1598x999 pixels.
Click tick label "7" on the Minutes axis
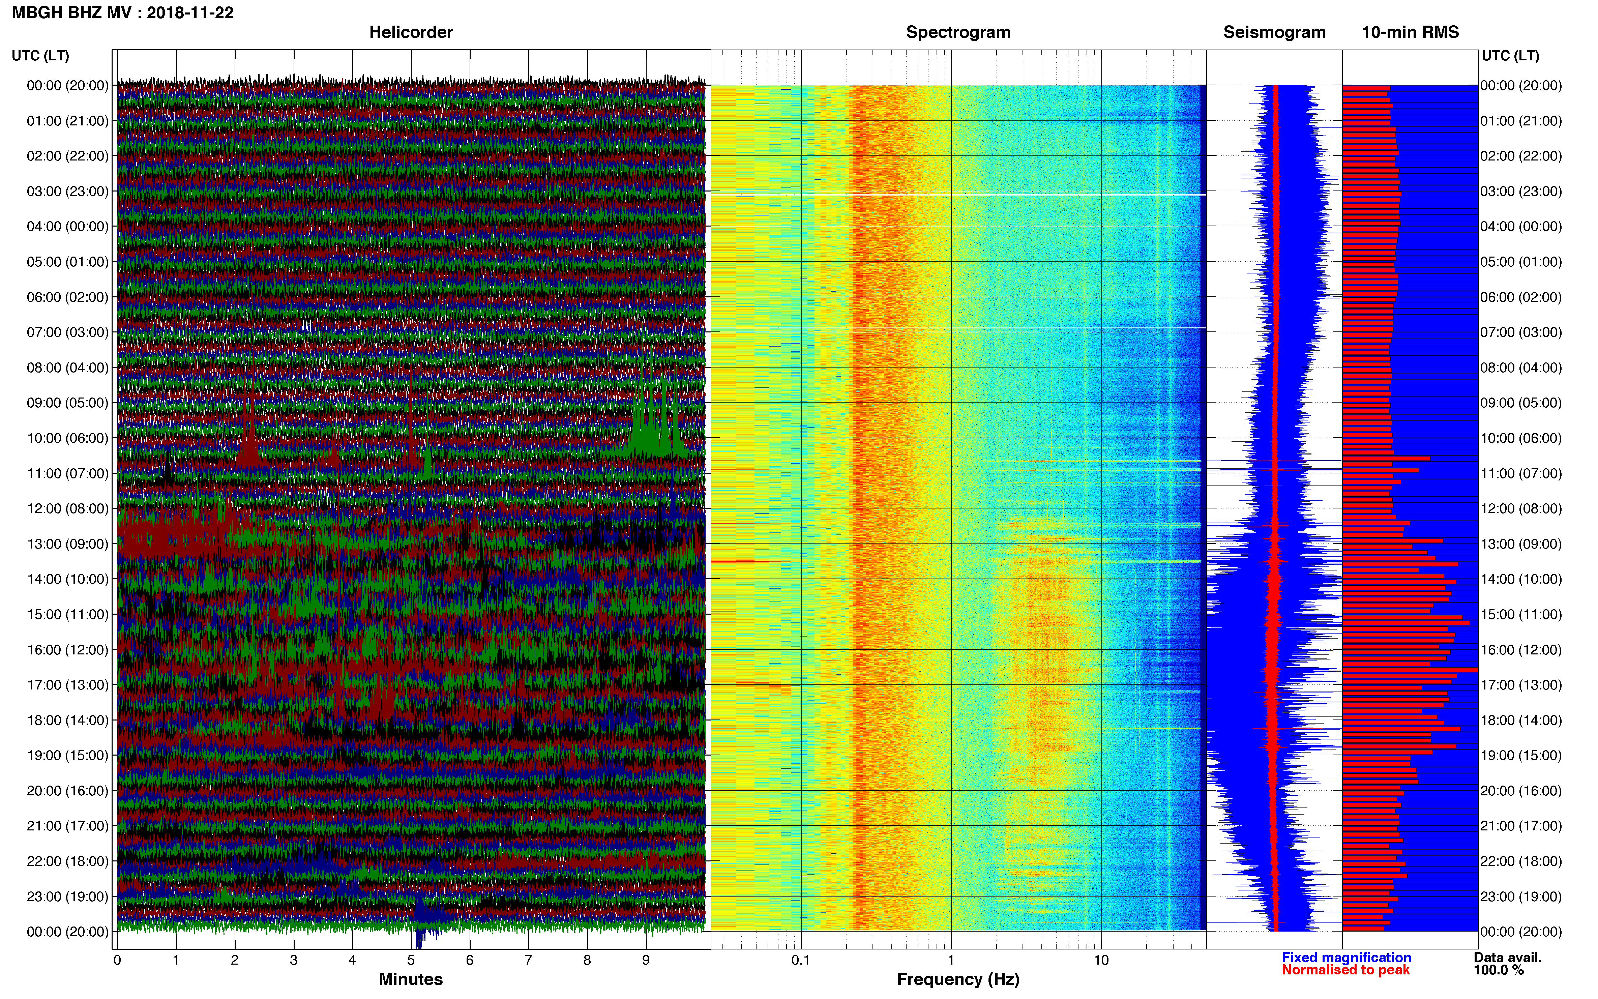pos(529,961)
